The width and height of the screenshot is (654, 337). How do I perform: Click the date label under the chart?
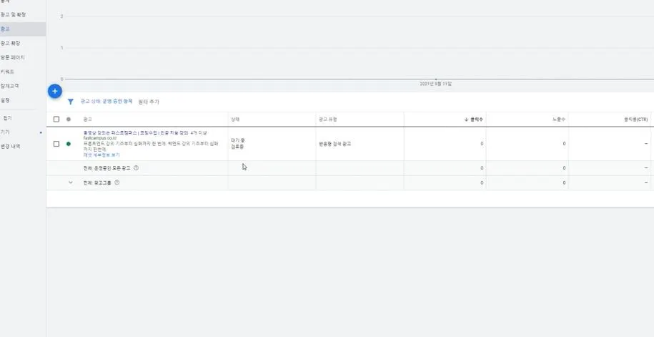(x=436, y=84)
